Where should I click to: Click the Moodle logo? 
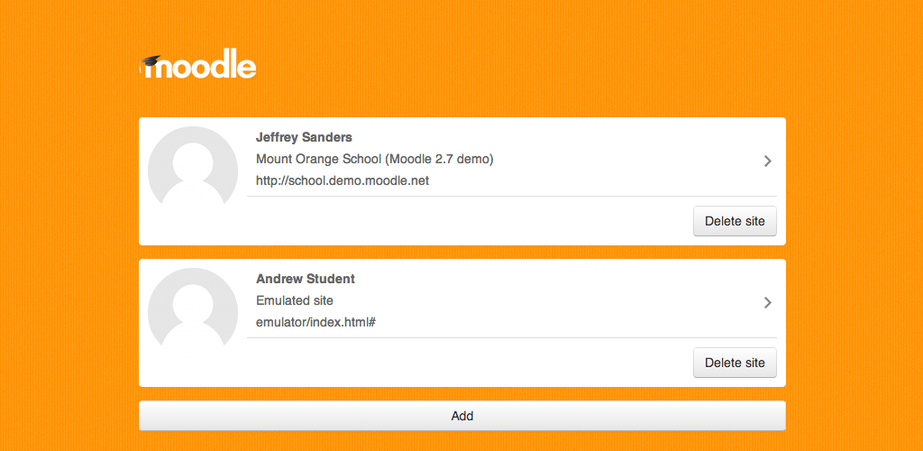coord(197,67)
